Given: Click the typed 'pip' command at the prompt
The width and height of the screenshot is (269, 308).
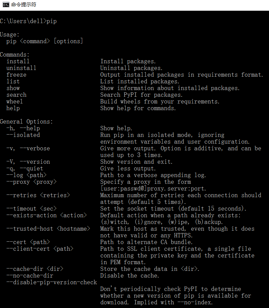Looking at the screenshot, I should (x=52, y=21).
